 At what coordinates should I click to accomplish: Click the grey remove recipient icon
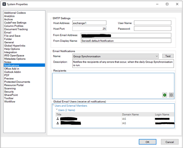point(171,95)
